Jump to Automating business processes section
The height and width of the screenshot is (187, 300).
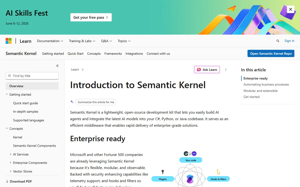266,85
